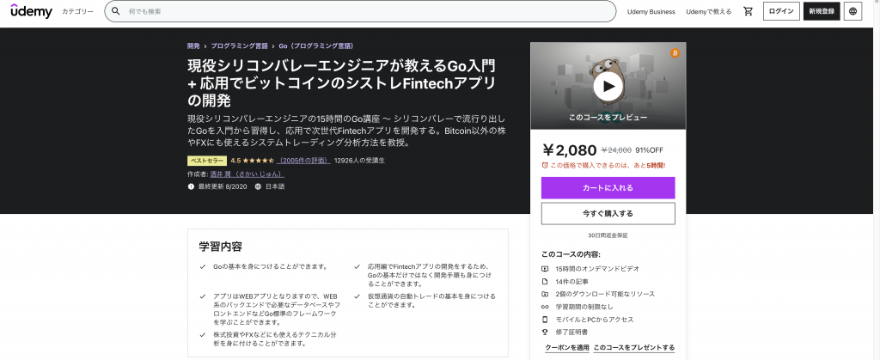This screenshot has width=880, height=360.
Task: Click the last-updated info icon
Action: coord(192,186)
